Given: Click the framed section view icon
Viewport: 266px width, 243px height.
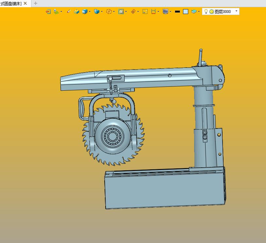Looking at the screenshot, I should (121, 11).
